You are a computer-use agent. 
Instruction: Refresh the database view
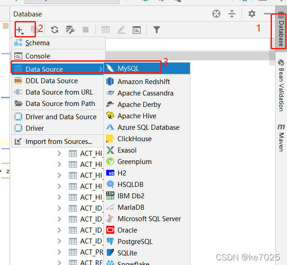point(55,30)
